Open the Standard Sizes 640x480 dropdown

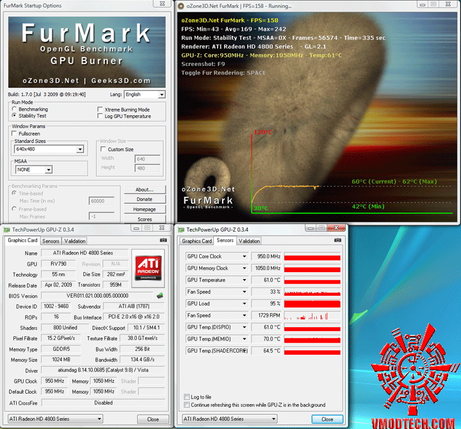pos(80,149)
